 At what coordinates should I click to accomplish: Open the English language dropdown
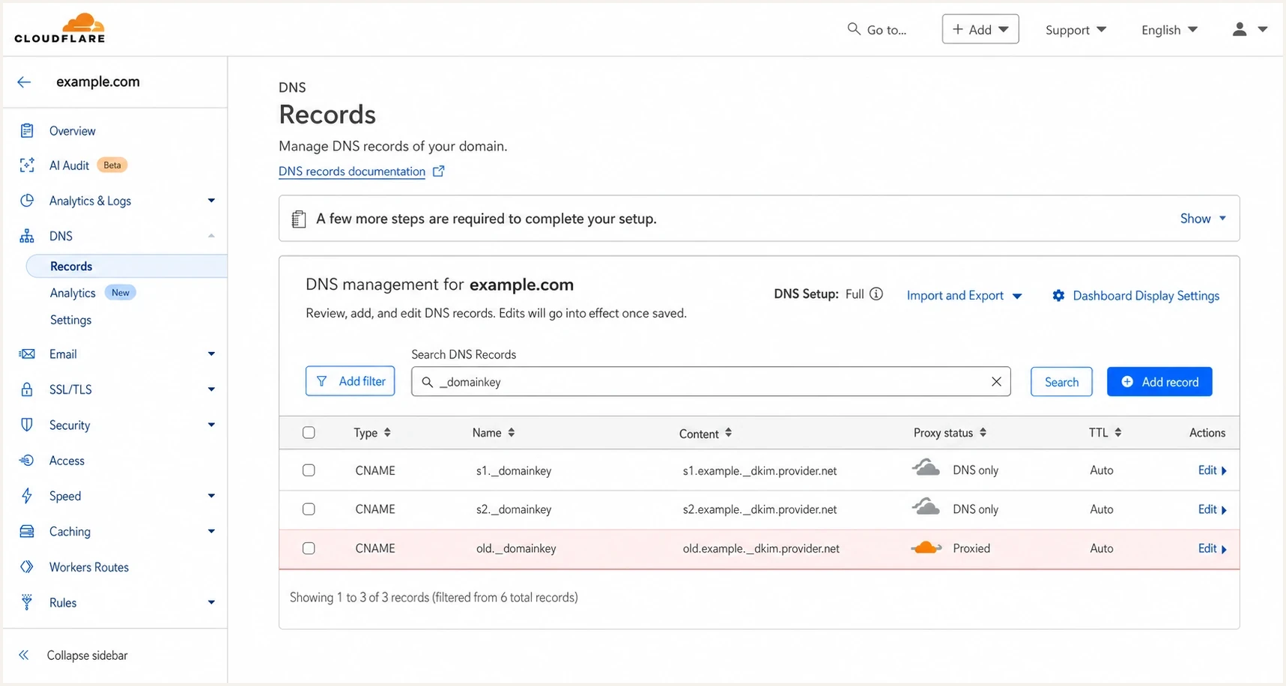click(1169, 30)
